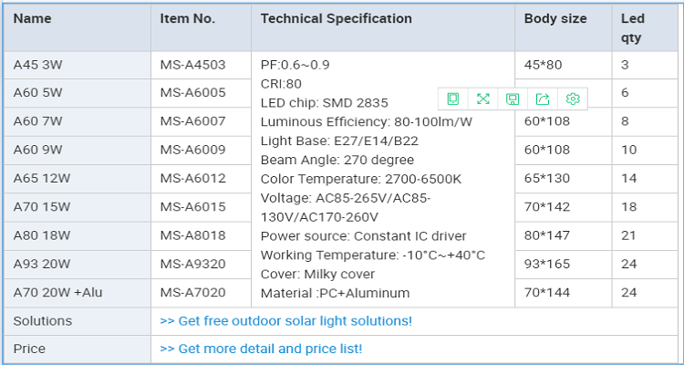Click the Body size column header
Viewport: 684px width, 365px height.
(x=555, y=19)
